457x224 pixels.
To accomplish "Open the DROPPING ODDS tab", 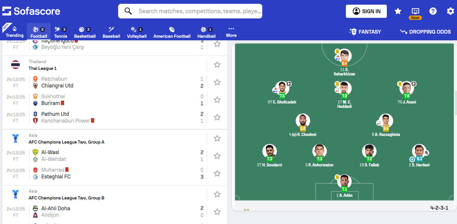I will (x=425, y=32).
